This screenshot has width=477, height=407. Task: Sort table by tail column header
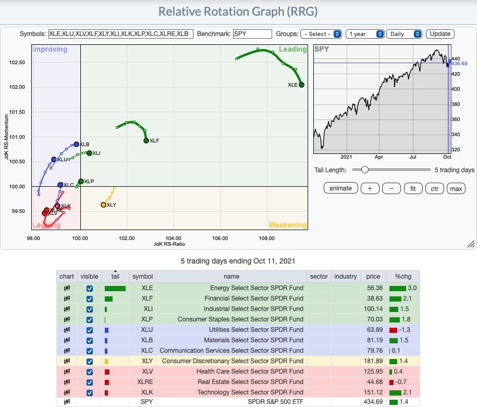[115, 277]
